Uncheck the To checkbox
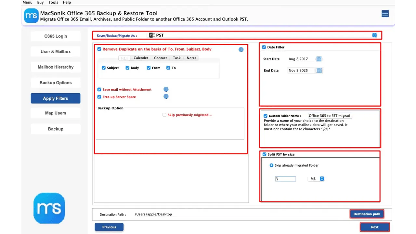Screen dimensions: 416x234 168,68
